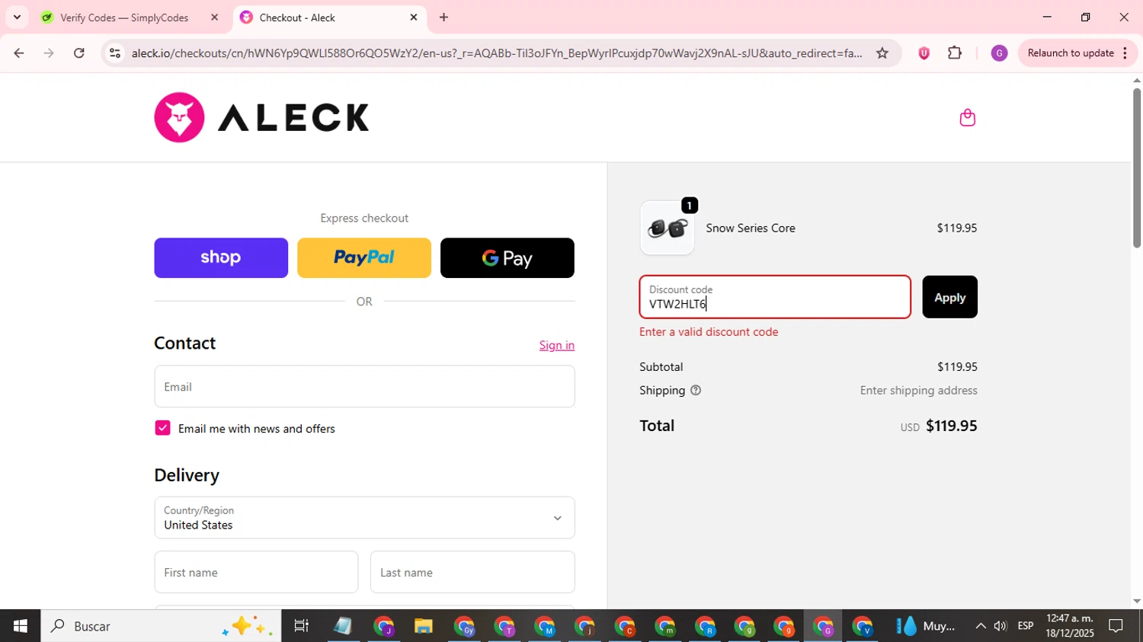View site information icon in address bar

click(115, 53)
